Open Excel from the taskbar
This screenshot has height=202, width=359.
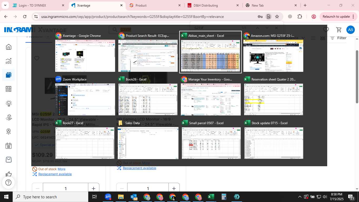211,197
